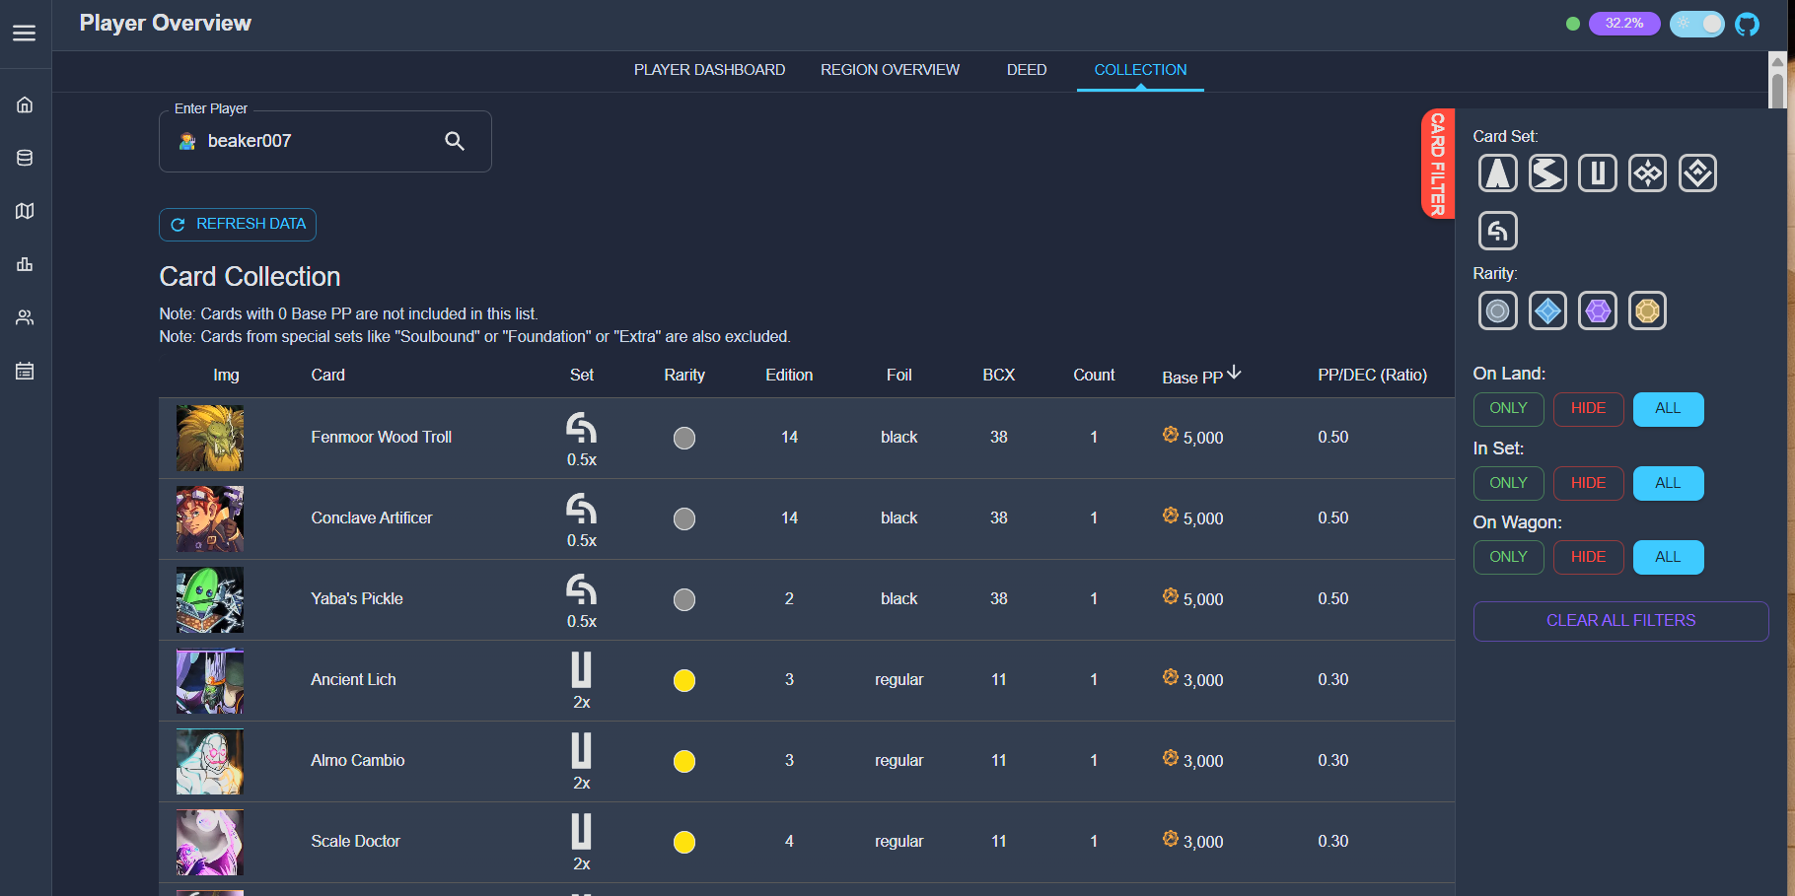This screenshot has width=1795, height=896.
Task: Toggle the light/dark theme switch
Action: (1696, 24)
